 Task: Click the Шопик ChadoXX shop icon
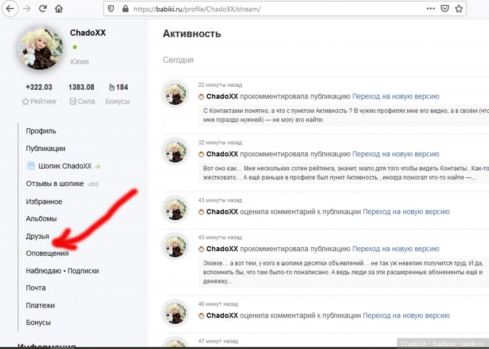click(x=31, y=166)
